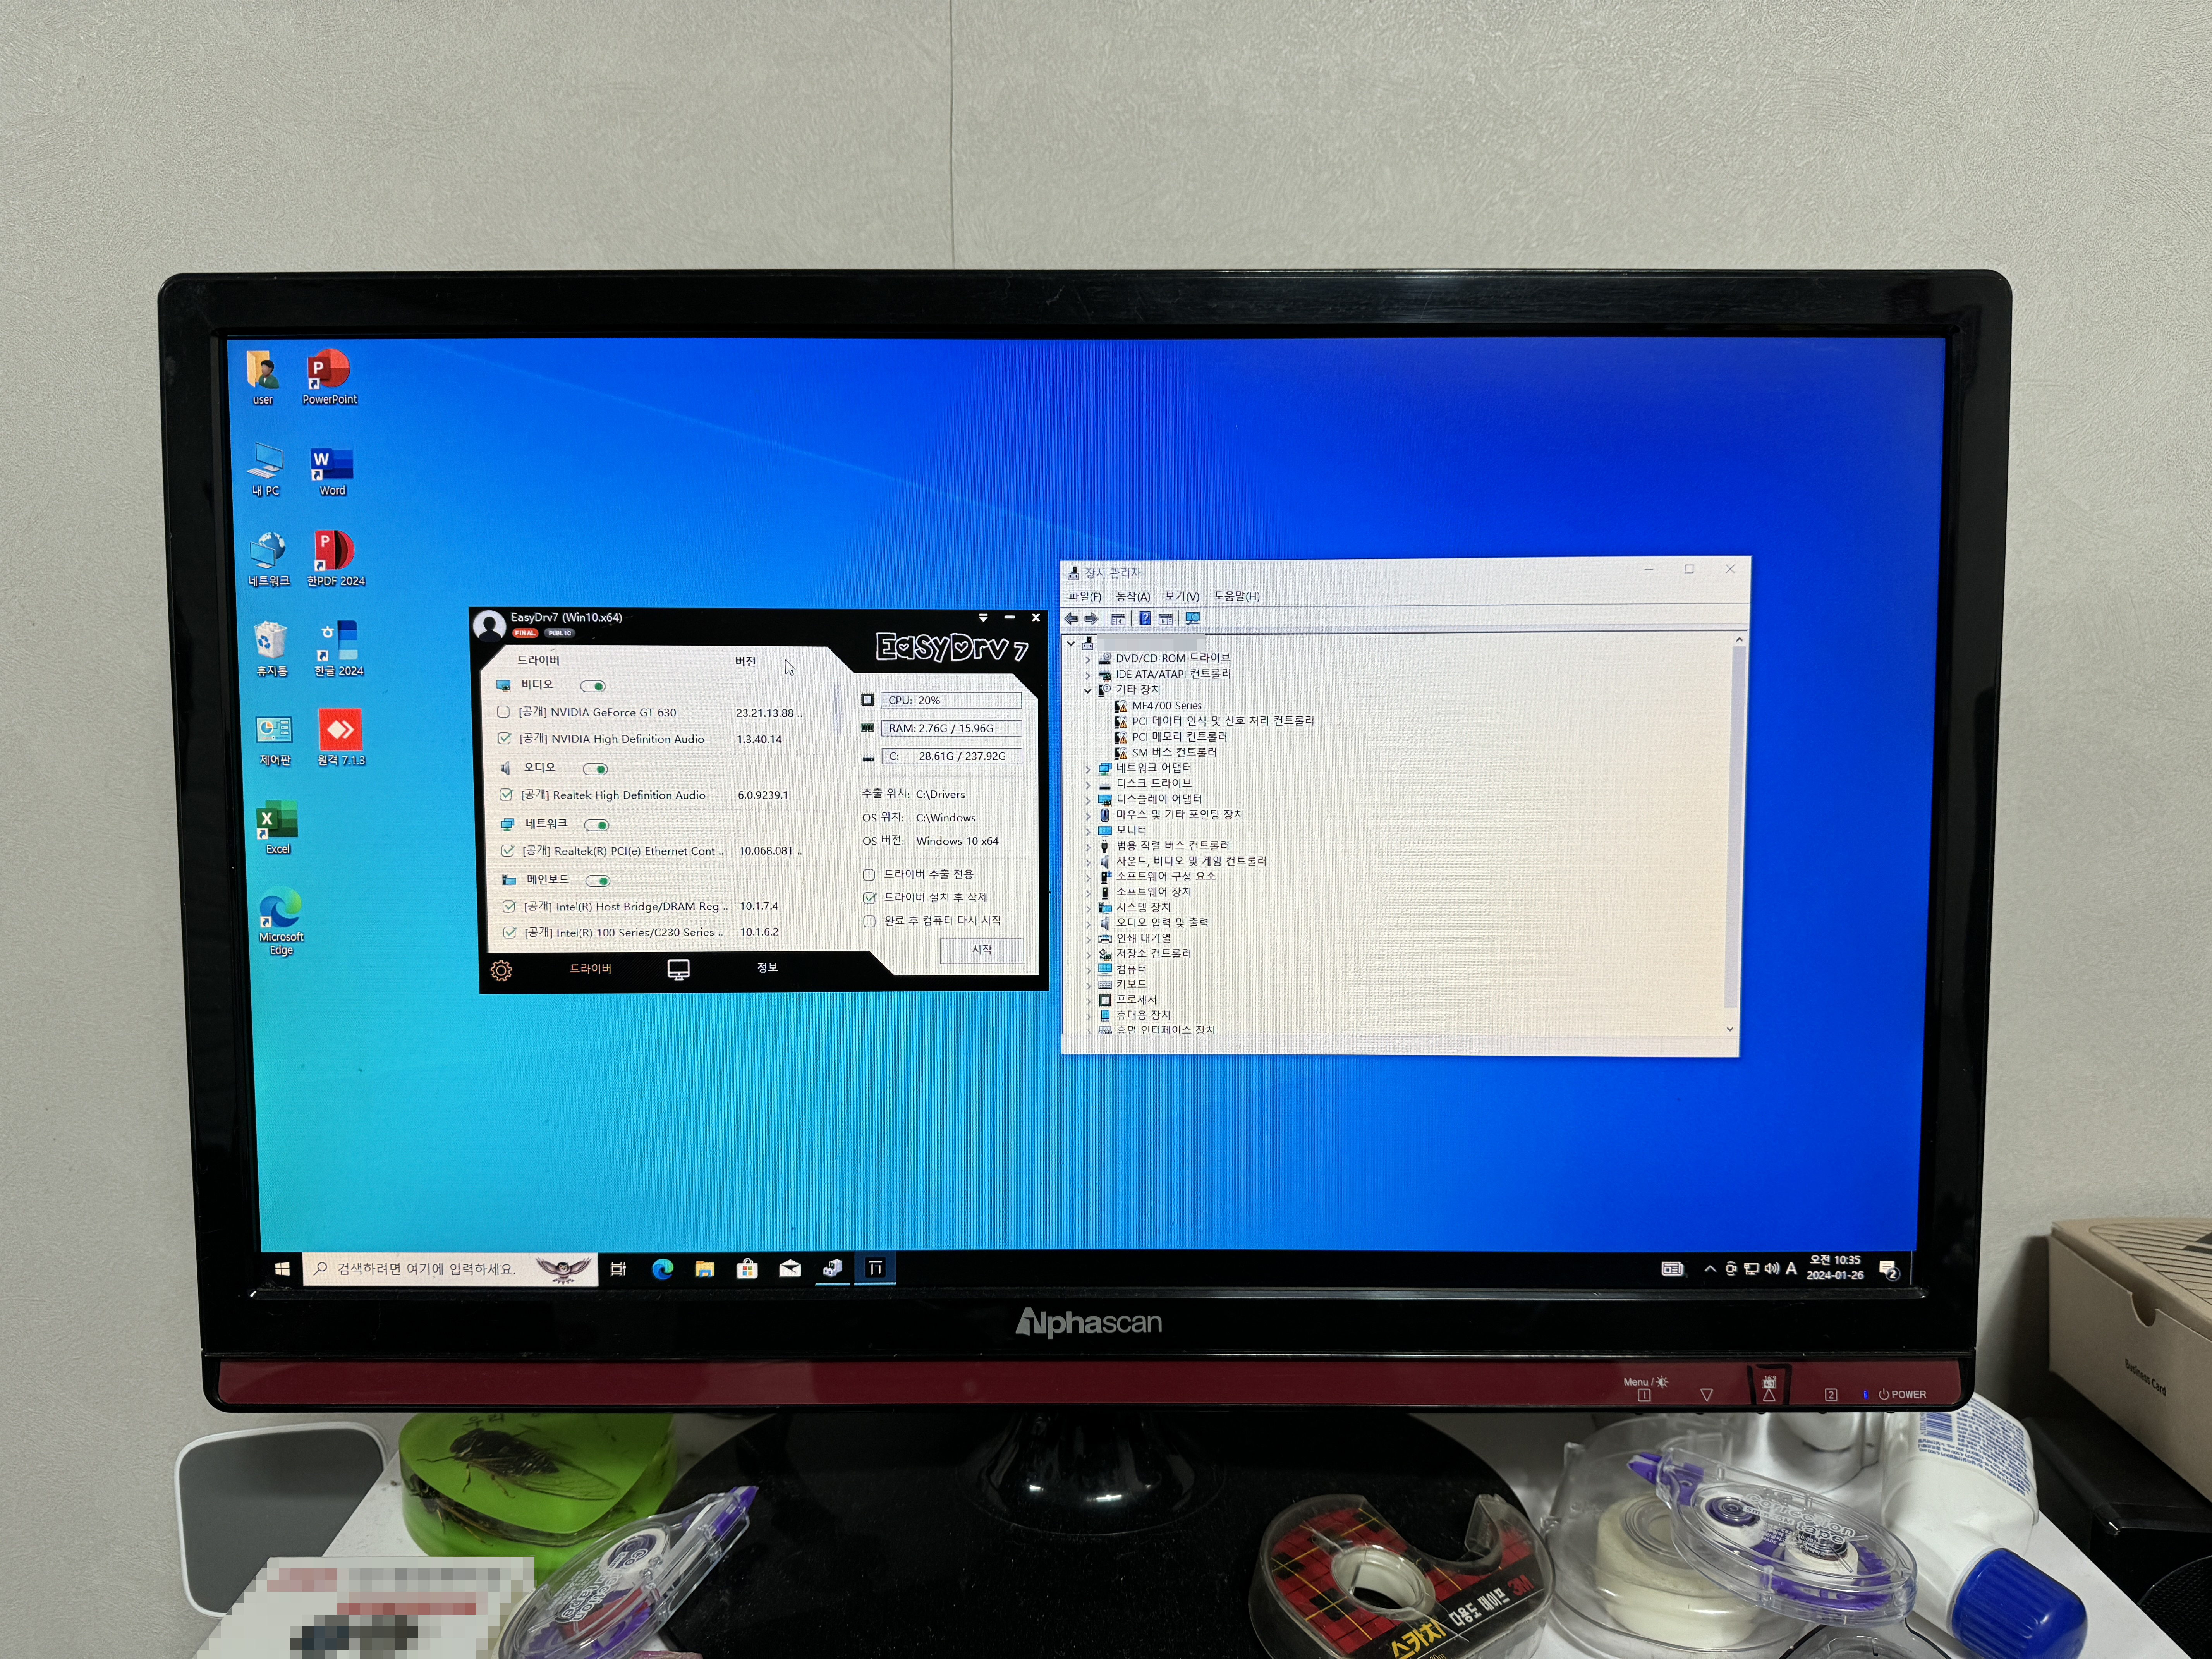The height and width of the screenshot is (1659, 2212).
Task: Toggle the 네트워크 category switch
Action: 597,825
